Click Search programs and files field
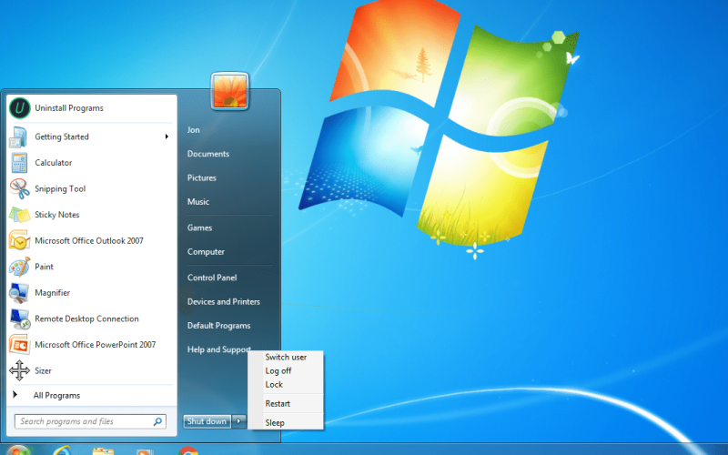 coord(90,421)
